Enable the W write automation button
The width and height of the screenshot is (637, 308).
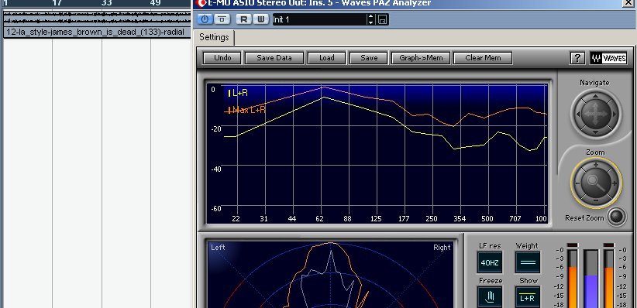tap(261, 19)
